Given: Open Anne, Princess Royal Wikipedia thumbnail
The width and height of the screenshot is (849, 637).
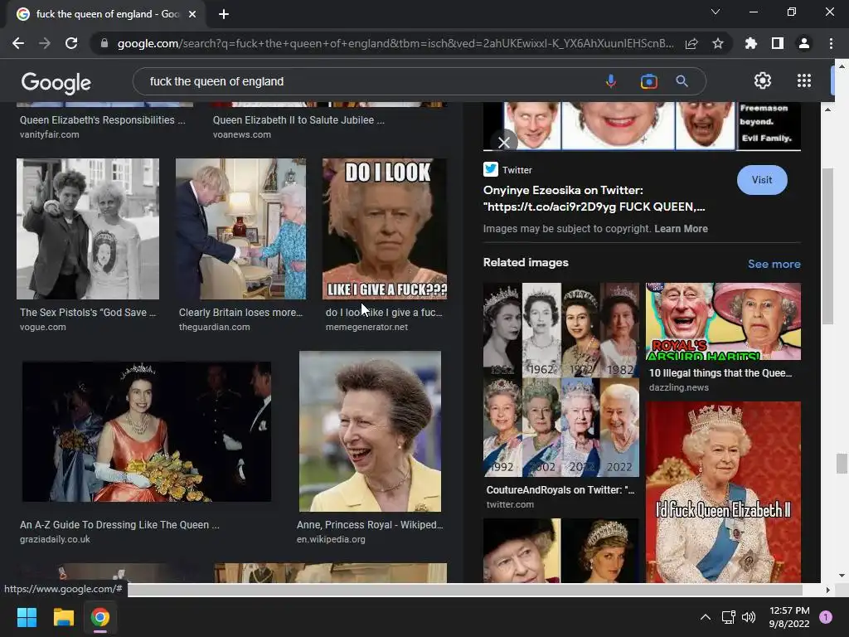Looking at the screenshot, I should (370, 431).
